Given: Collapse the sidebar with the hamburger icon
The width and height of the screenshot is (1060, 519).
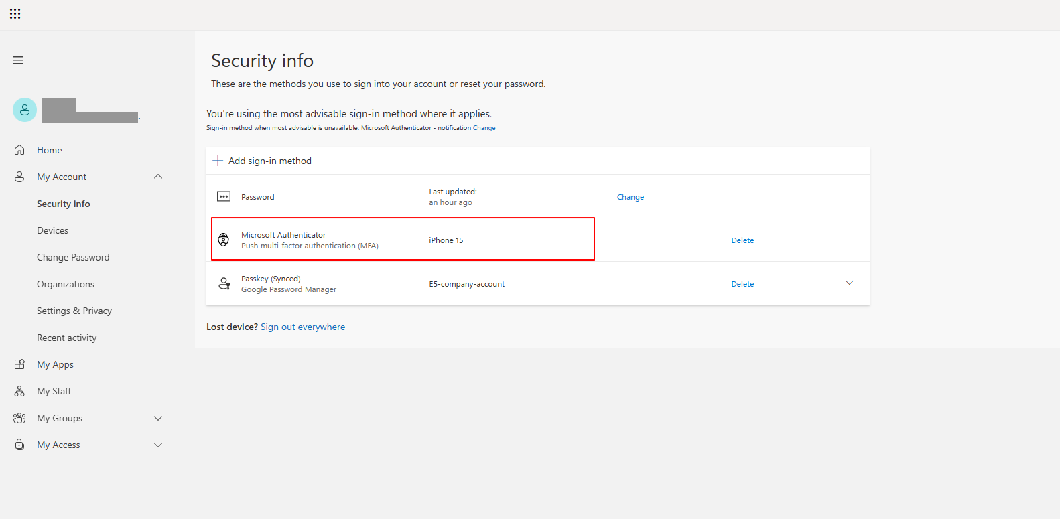Looking at the screenshot, I should pos(18,60).
